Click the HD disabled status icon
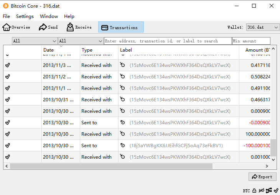280x195 pixels. tap(262, 190)
